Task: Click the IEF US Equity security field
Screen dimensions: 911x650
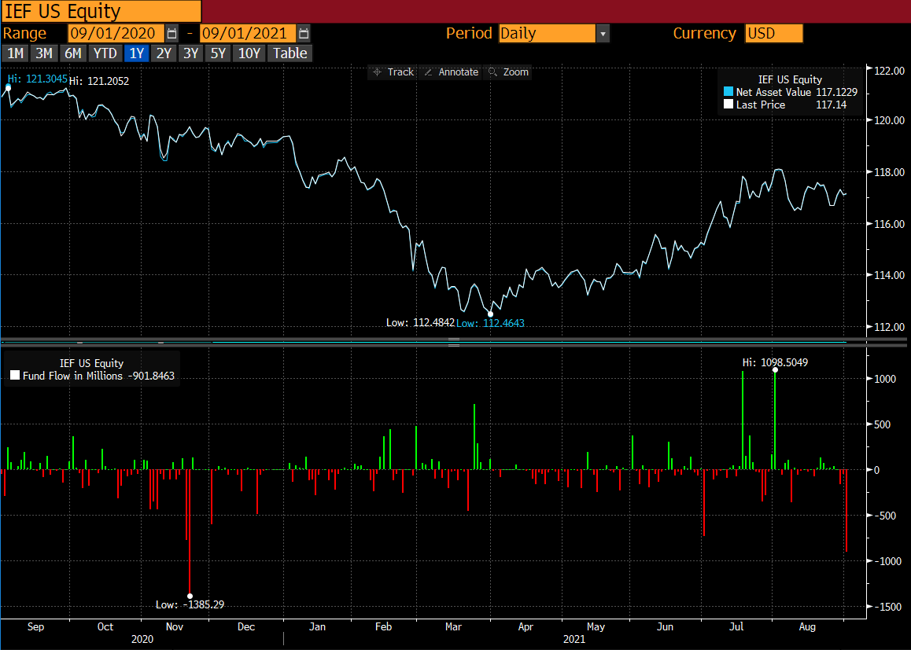Action: click(101, 11)
